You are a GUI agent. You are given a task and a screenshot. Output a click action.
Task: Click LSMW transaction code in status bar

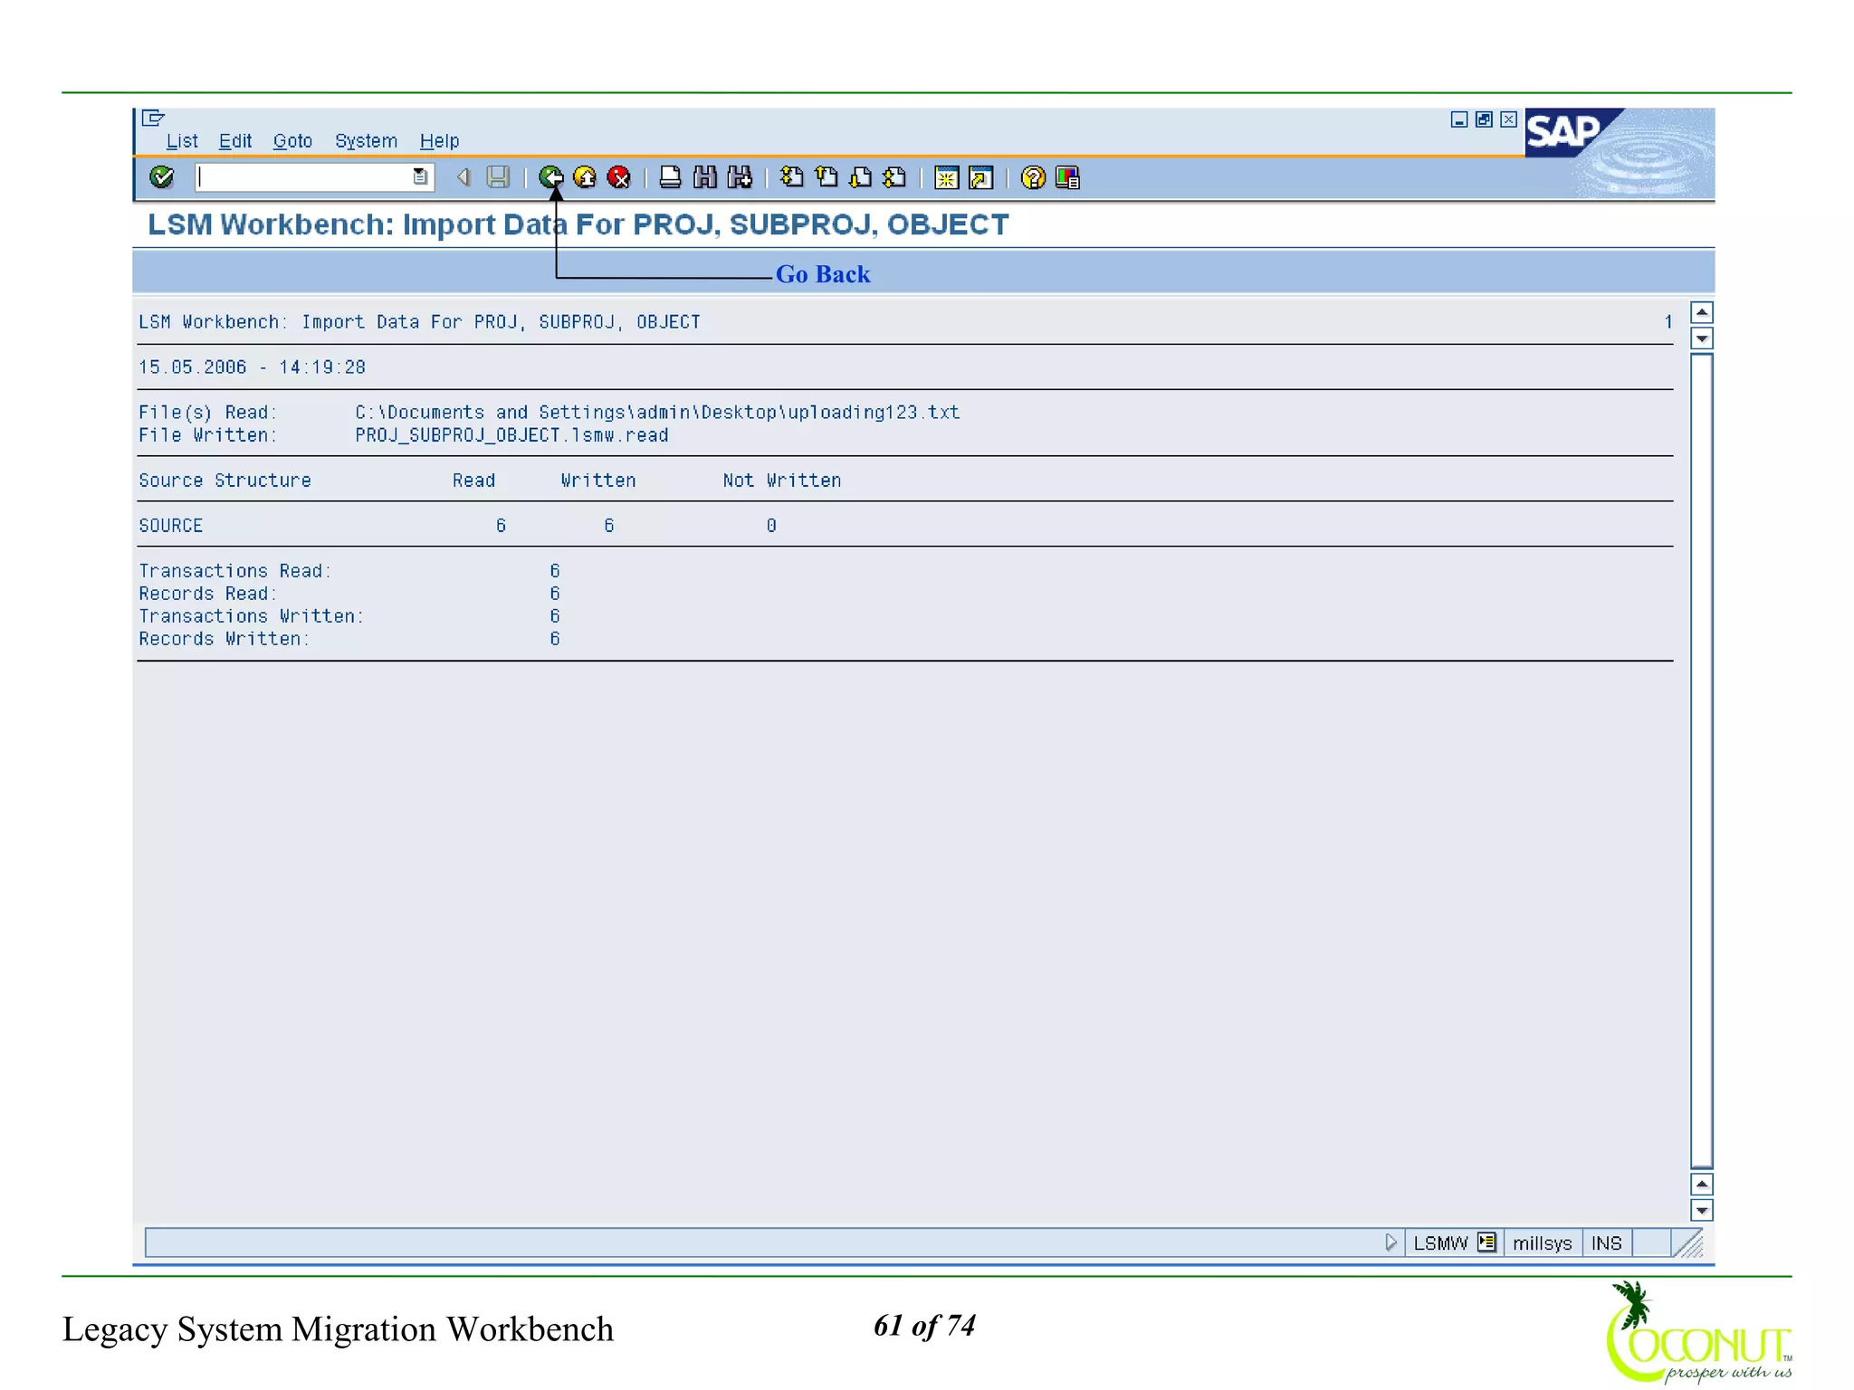[x=1440, y=1243]
